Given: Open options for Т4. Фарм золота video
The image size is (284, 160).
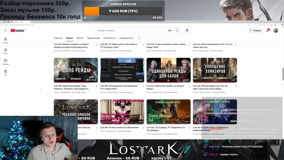Looking at the screenshot, I should 143,44.
